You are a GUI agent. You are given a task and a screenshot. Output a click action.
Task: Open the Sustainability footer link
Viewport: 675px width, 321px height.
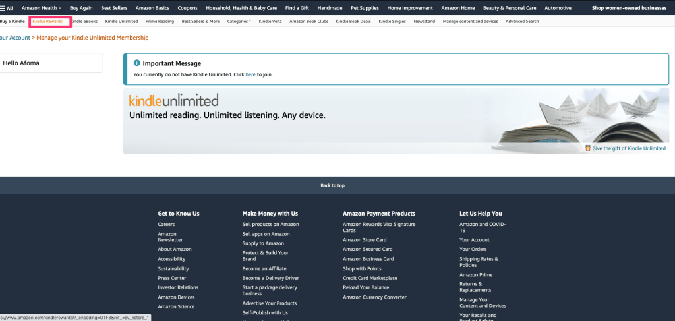point(173,268)
